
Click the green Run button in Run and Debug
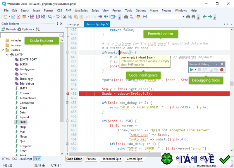pos(192,70)
